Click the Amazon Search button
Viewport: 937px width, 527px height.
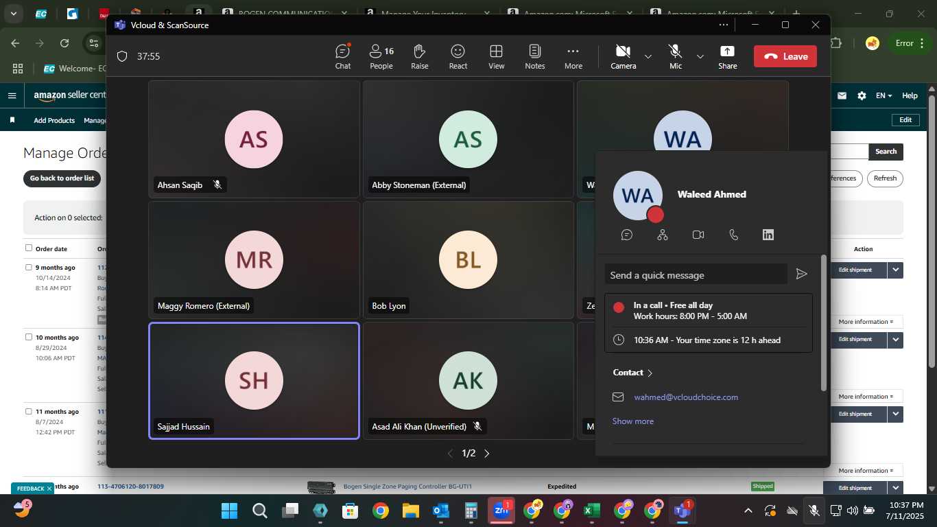tap(886, 152)
